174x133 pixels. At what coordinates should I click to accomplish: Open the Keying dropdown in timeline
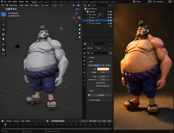[17, 121]
